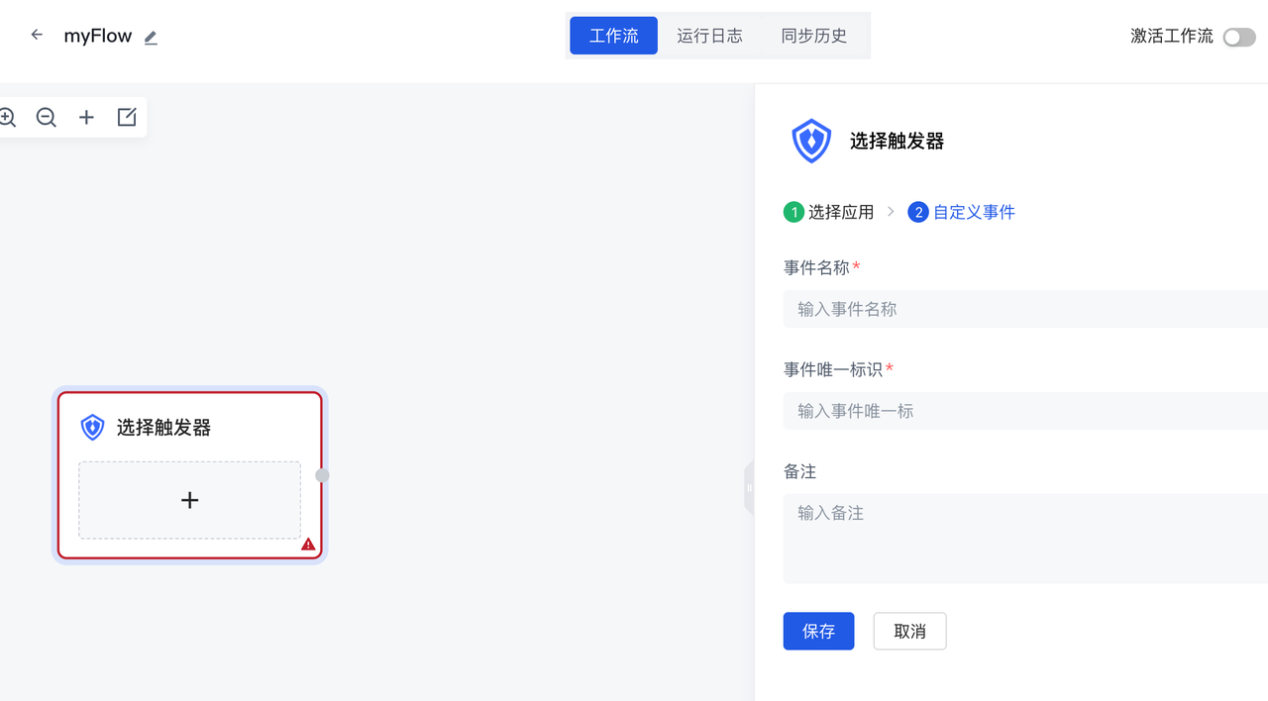Image resolution: width=1268 pixels, height=701 pixels.
Task: Toggle the 激活工作流 switch
Action: 1238,38
